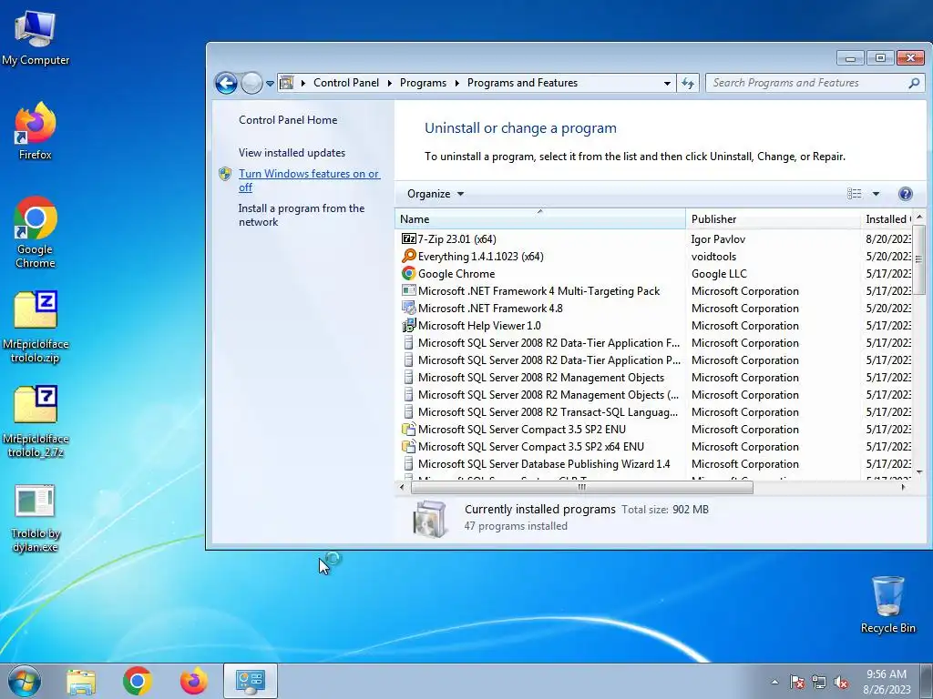
Task: Click the Change your view icon
Action: [855, 194]
